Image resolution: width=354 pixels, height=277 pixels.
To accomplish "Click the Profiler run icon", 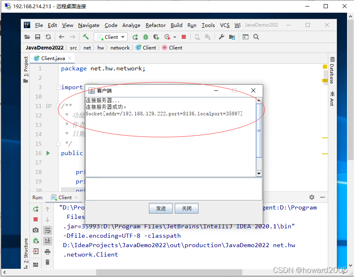I will pos(167,37).
